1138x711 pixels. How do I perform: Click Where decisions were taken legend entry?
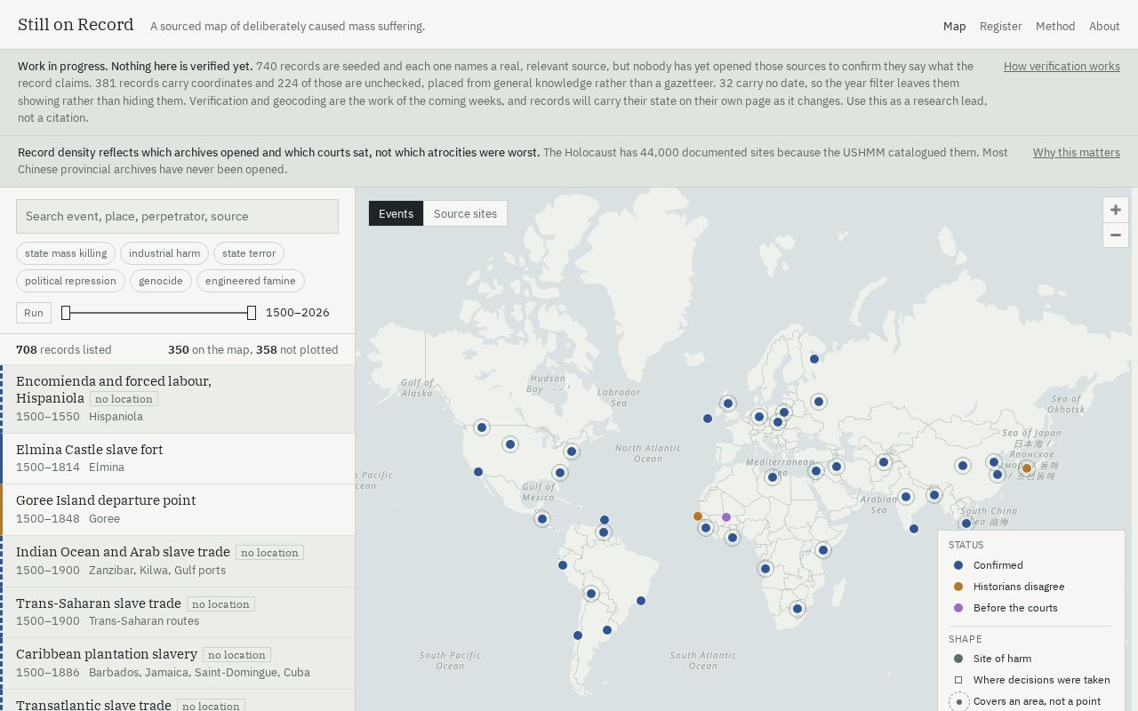point(1030,680)
